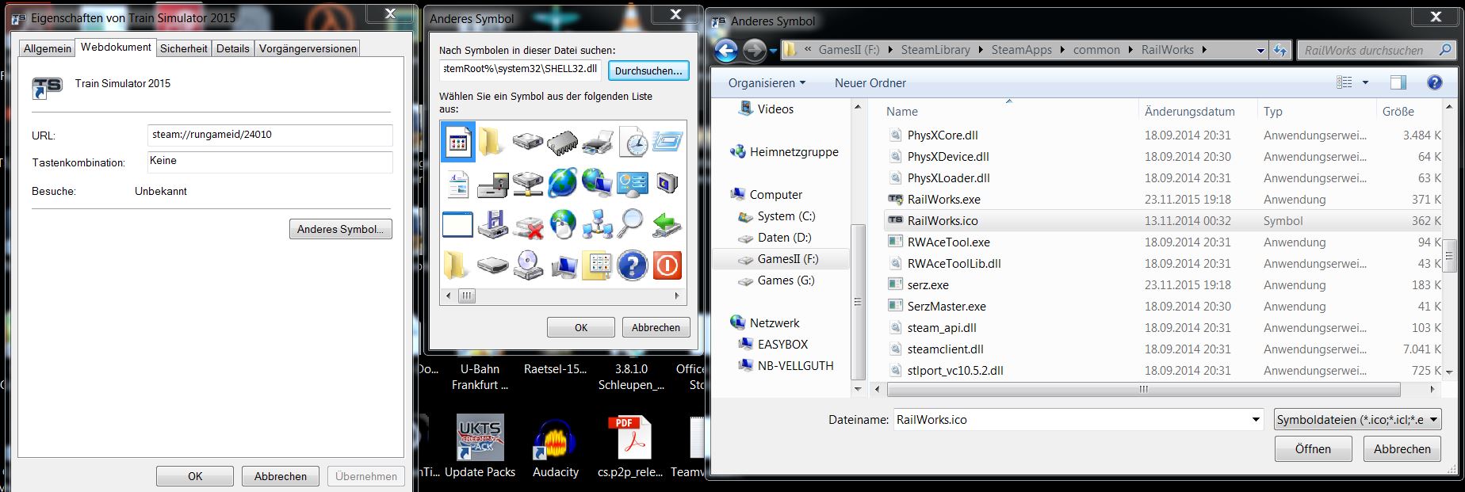Select GamesII (F:) in navigation pane
1465x492 pixels.
(780, 258)
